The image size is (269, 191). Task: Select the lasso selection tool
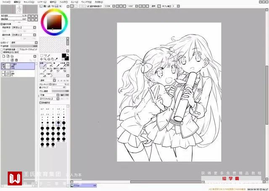[x=45, y=56]
